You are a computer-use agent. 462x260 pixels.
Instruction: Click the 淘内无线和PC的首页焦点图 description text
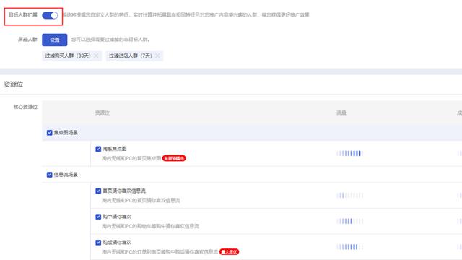coord(131,158)
